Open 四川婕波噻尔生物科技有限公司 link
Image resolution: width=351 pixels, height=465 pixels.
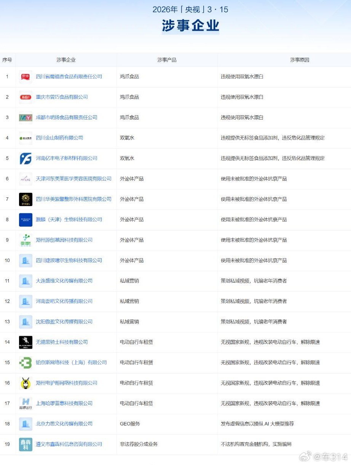[69, 260]
